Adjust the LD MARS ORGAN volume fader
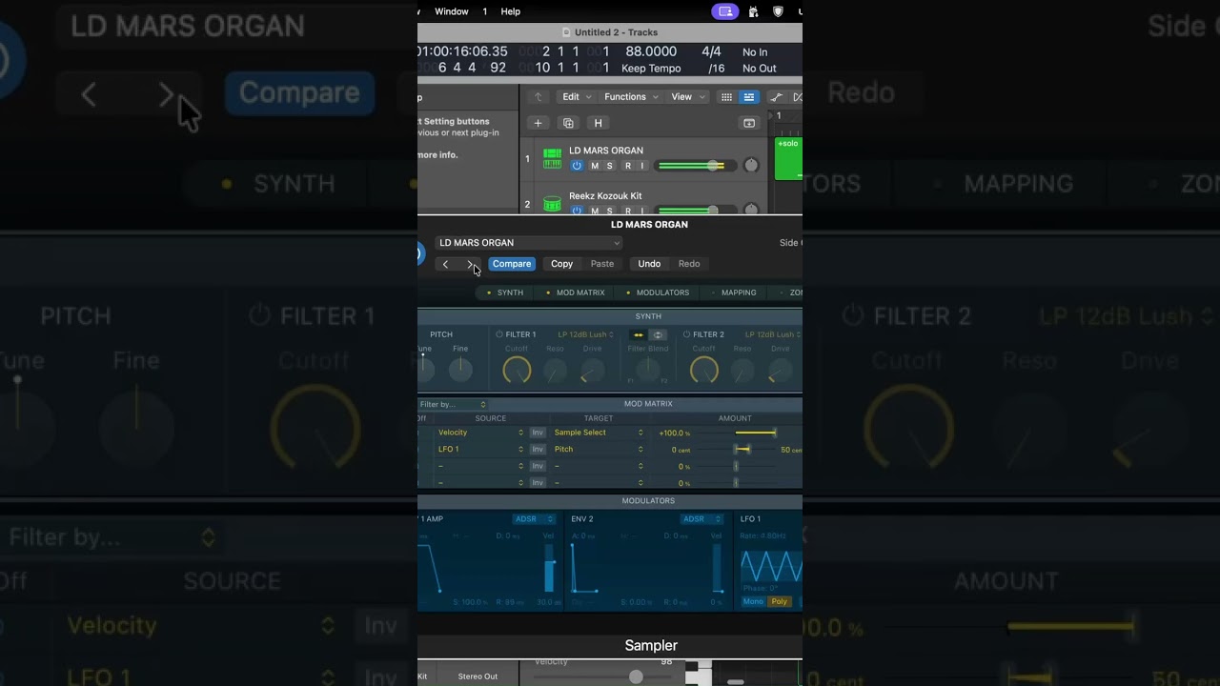 [x=713, y=166]
